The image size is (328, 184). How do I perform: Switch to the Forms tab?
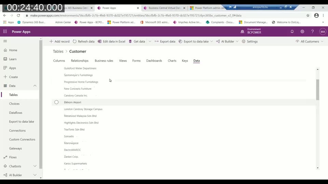click(x=136, y=61)
